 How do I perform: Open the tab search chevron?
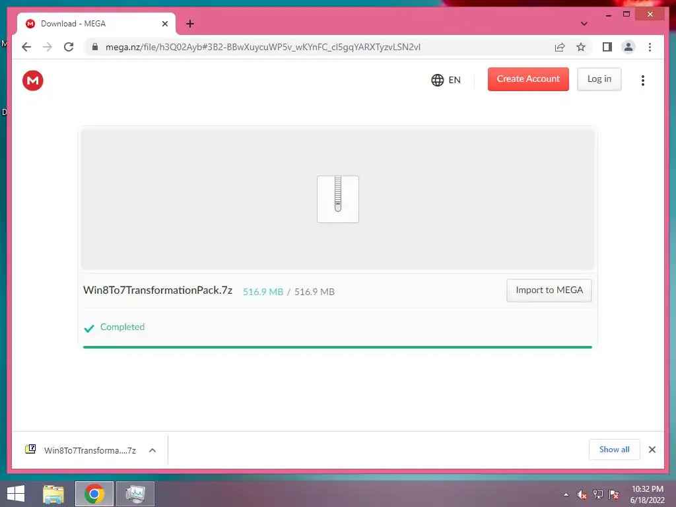point(584,24)
